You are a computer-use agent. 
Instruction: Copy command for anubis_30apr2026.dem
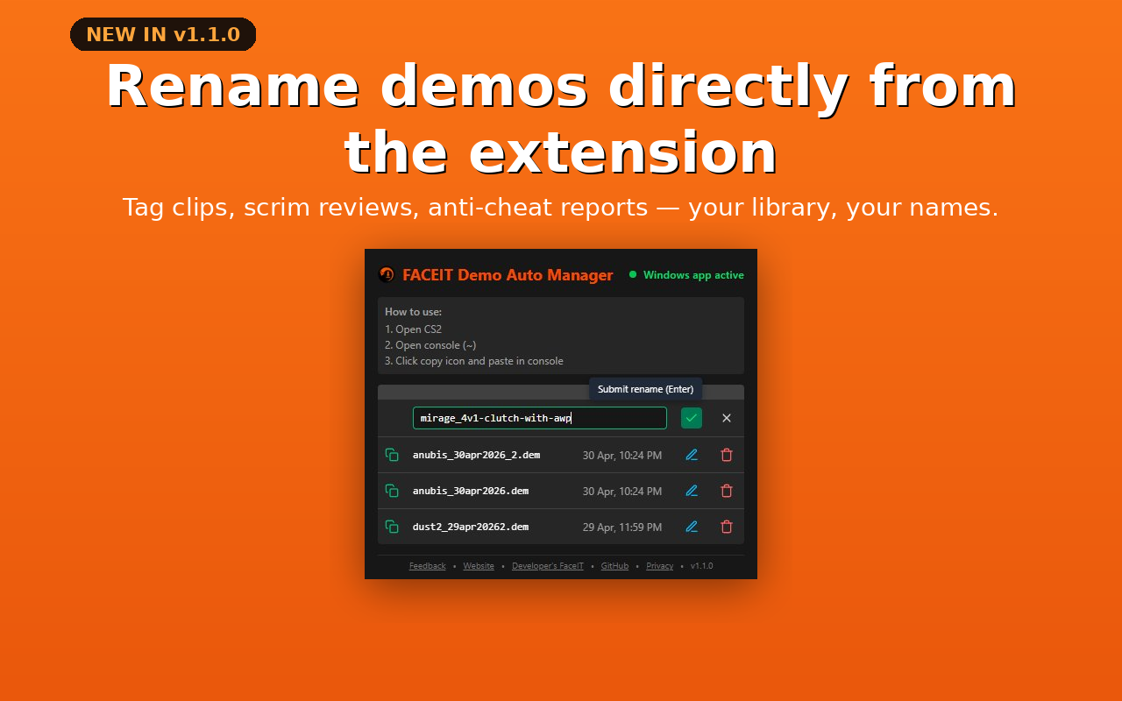(392, 491)
